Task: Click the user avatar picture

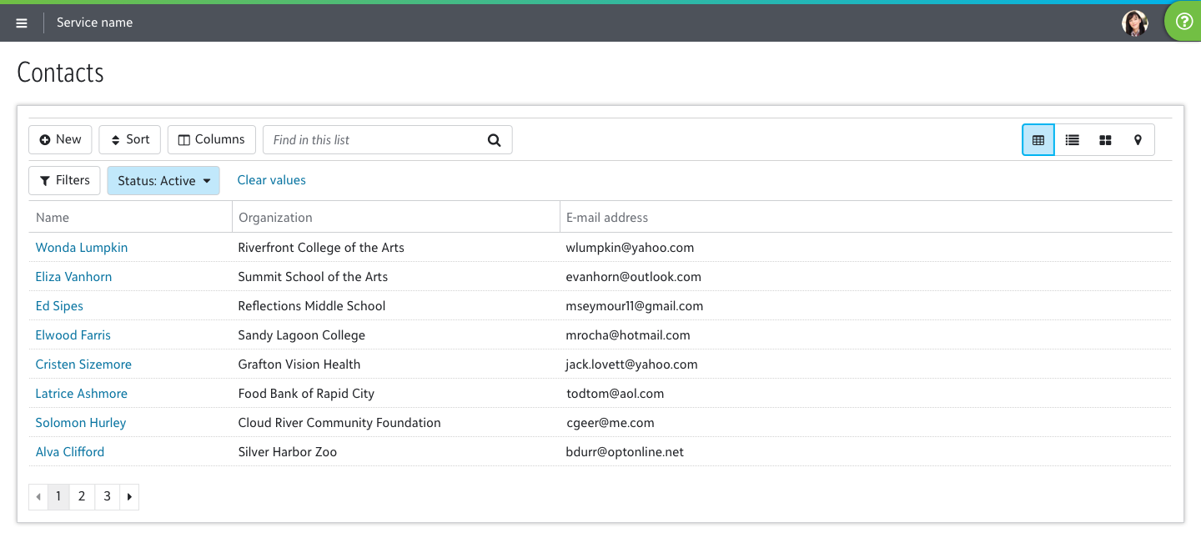Action: point(1134,23)
